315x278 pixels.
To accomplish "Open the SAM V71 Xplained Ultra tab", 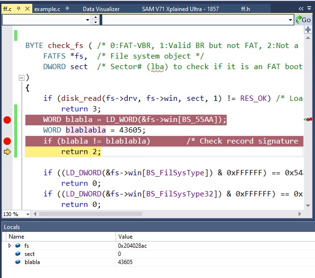I will click(181, 9).
